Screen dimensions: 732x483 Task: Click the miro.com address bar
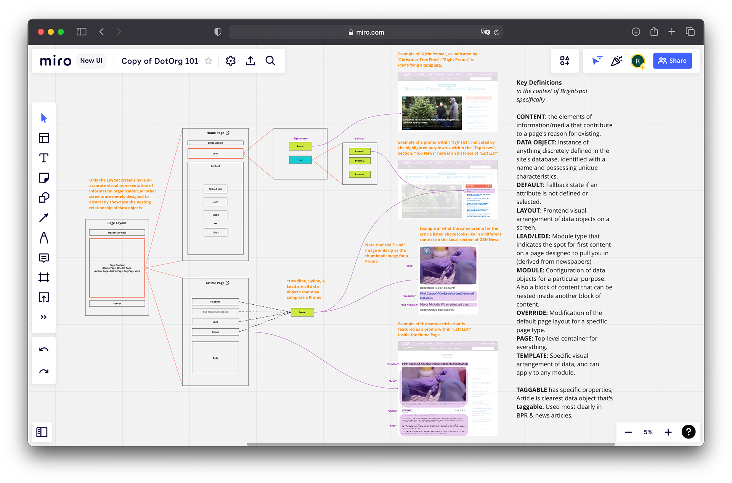pos(366,32)
